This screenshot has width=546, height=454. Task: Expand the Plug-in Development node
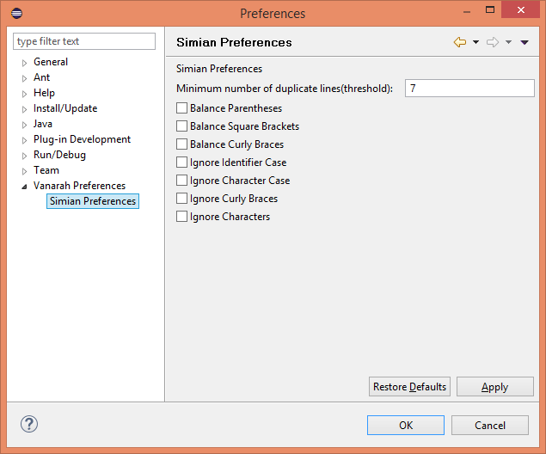[24, 140]
